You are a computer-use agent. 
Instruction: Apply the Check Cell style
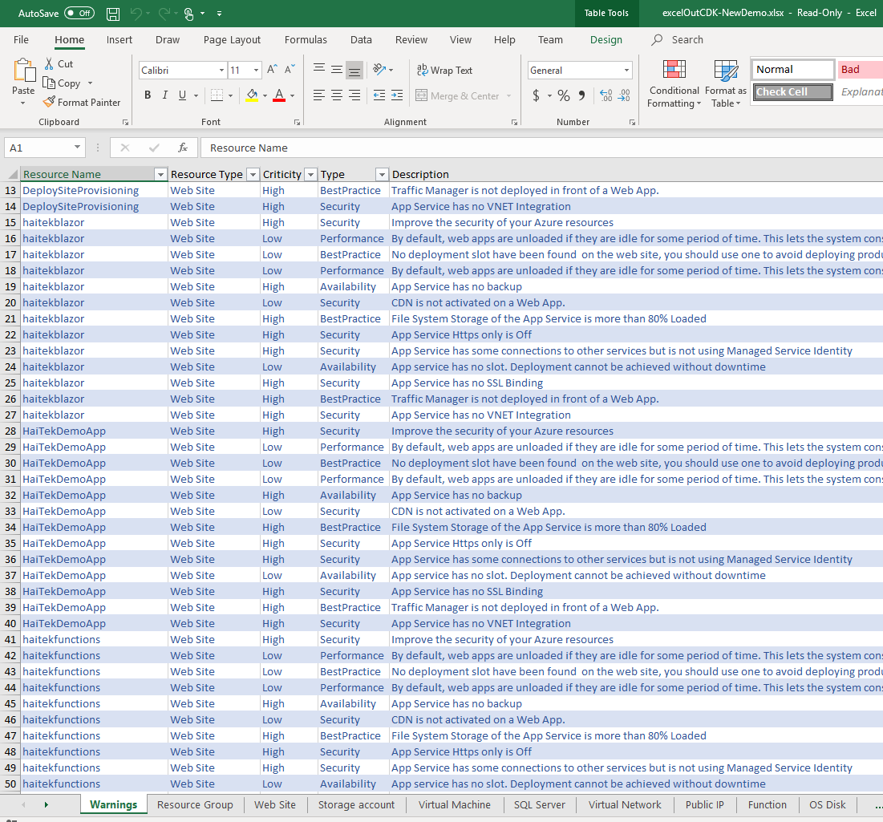(792, 91)
